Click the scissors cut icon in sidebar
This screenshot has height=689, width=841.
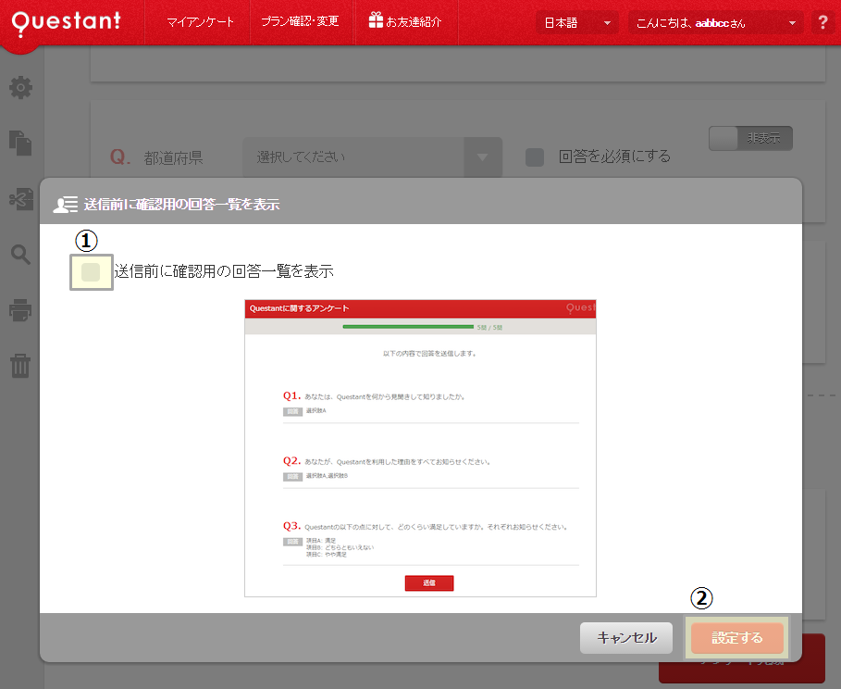pos(21,199)
